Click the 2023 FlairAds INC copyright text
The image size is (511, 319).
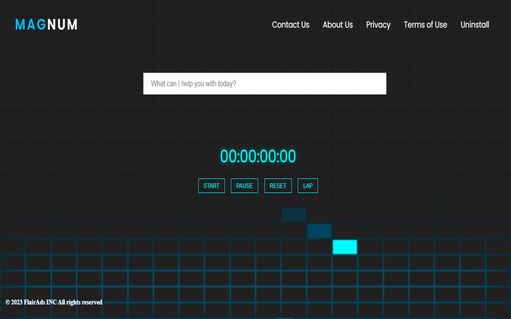(54, 302)
